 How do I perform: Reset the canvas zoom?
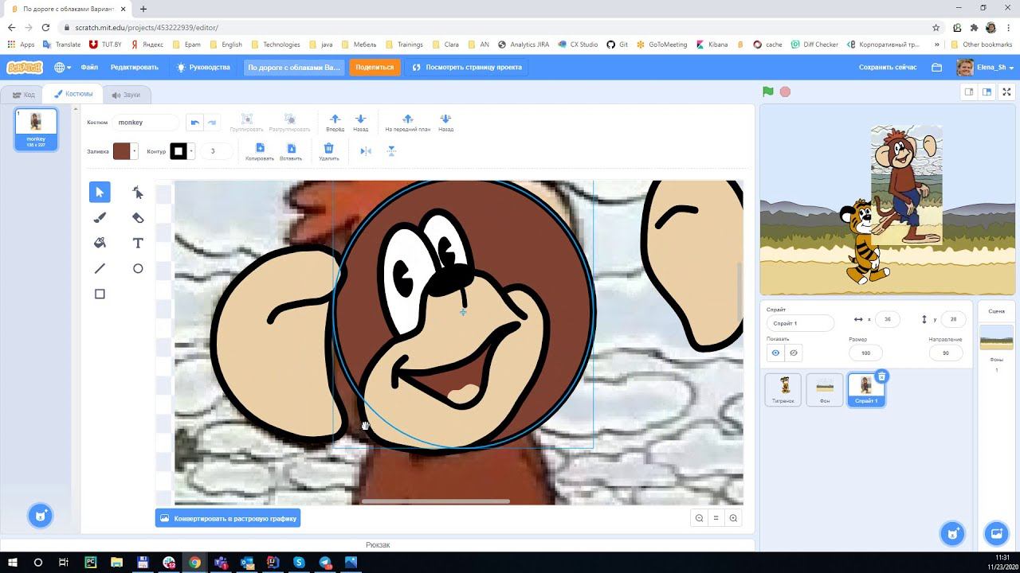pos(716,518)
